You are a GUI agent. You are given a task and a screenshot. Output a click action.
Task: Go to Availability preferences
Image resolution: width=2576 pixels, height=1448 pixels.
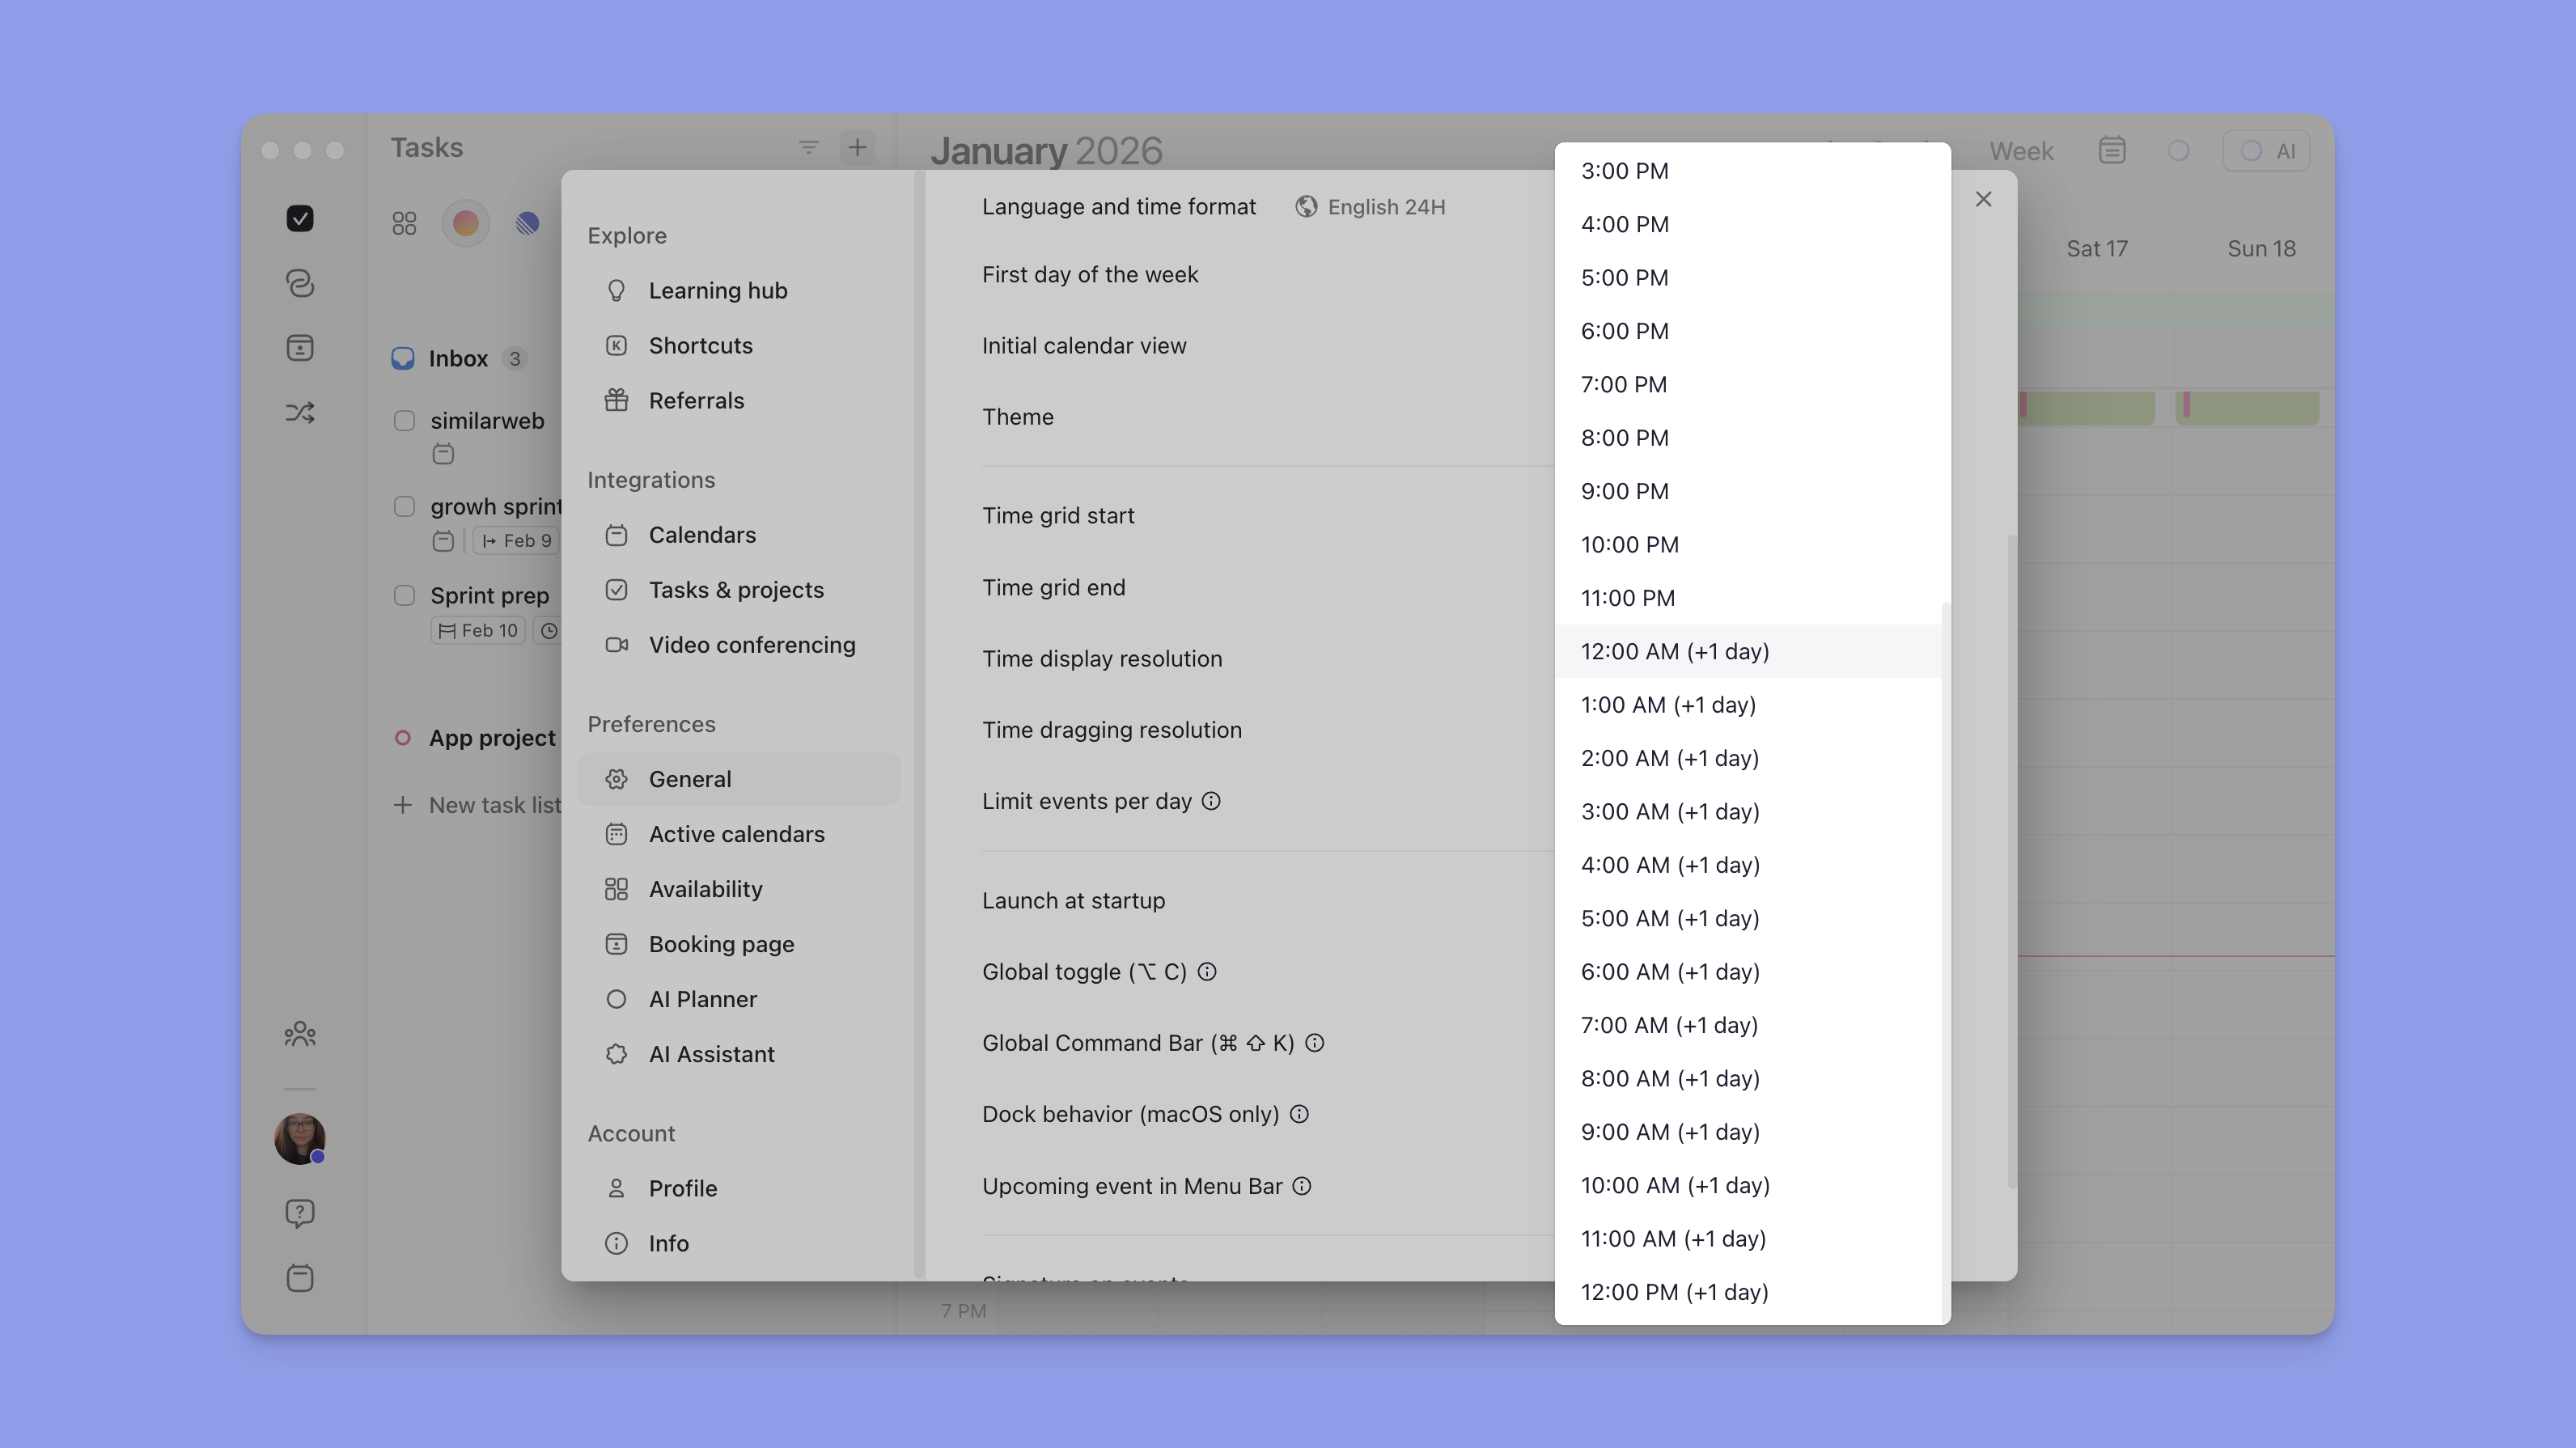[x=739, y=889]
